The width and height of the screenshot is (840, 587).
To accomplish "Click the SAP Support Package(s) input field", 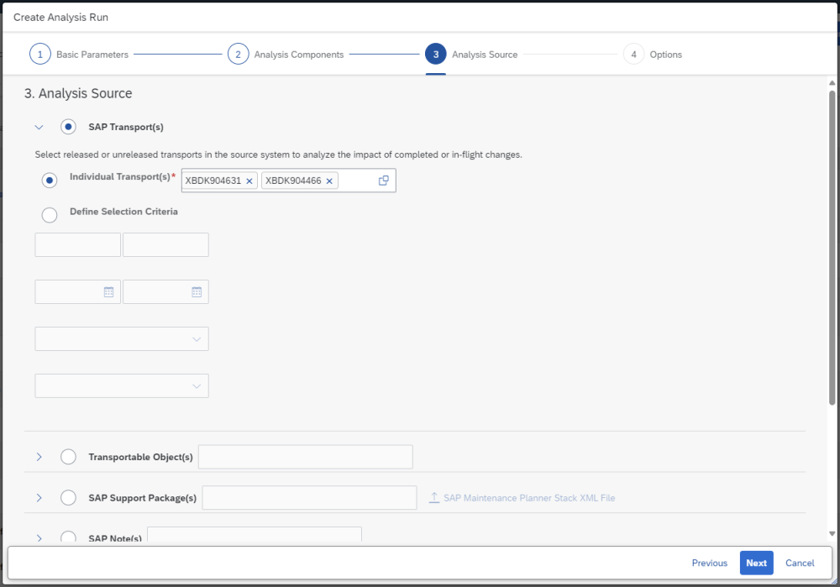I will [x=309, y=498].
